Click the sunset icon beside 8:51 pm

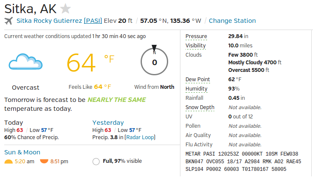44,161
